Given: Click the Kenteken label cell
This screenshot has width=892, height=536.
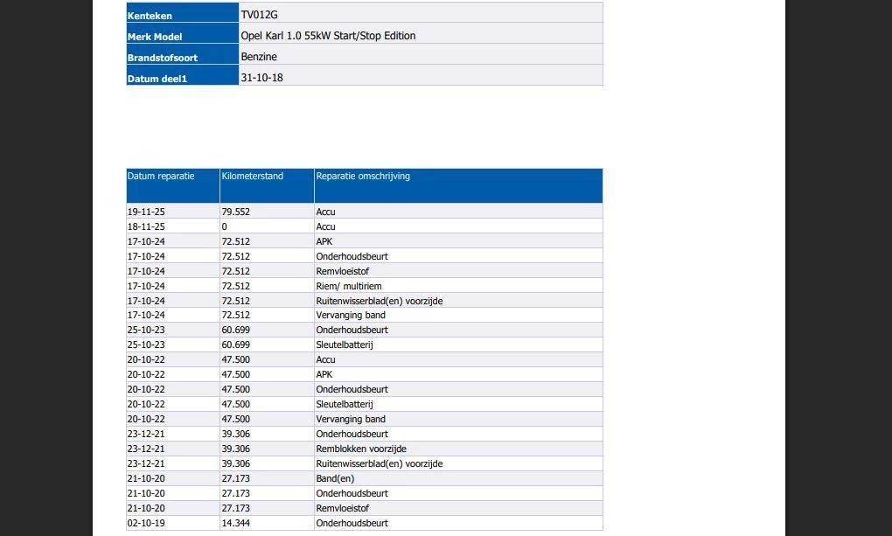Looking at the screenshot, I should coord(150,16).
